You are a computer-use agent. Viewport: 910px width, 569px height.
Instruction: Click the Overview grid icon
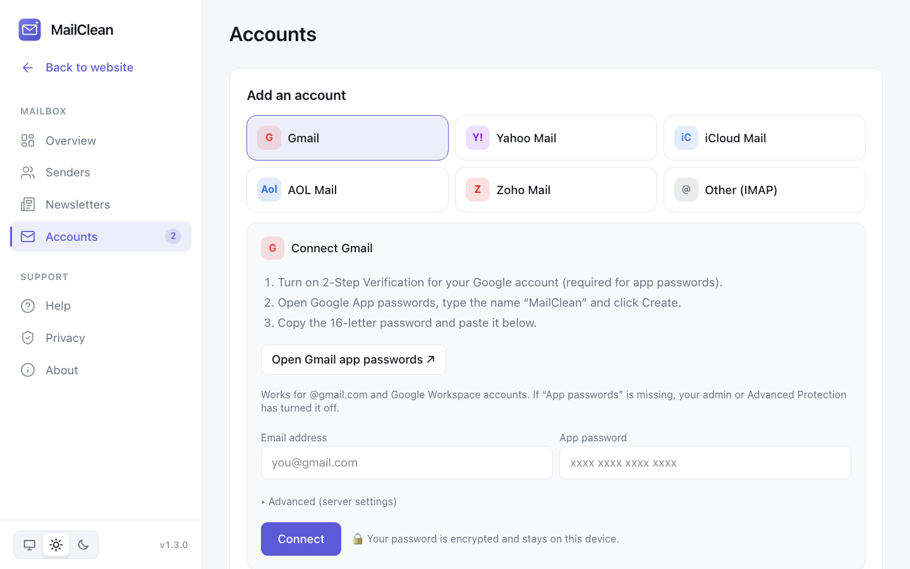(x=28, y=140)
